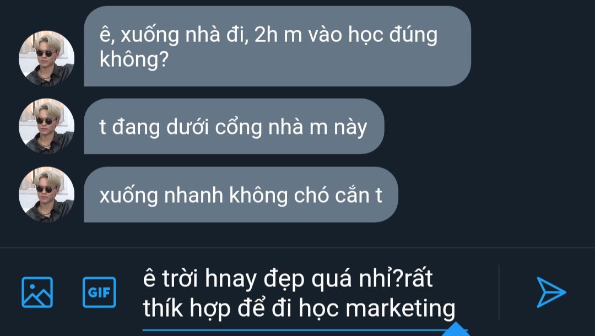Click word 'cổng' in second message

(x=239, y=127)
